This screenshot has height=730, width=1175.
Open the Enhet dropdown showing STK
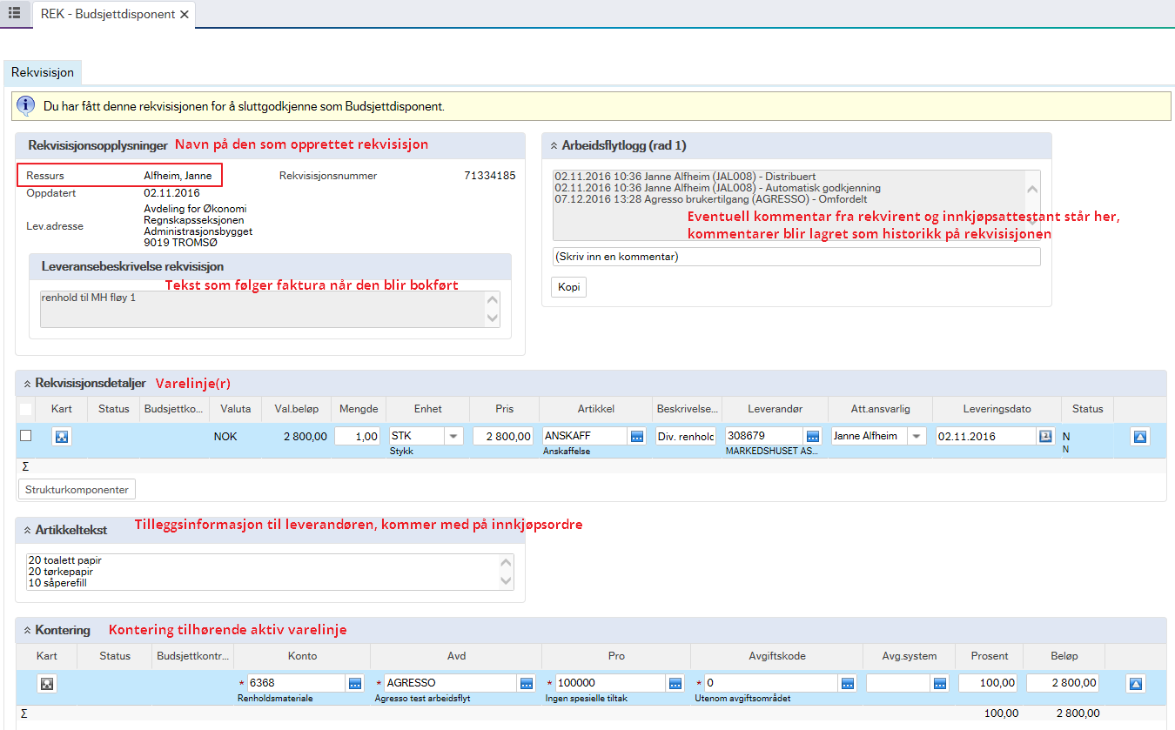click(453, 436)
